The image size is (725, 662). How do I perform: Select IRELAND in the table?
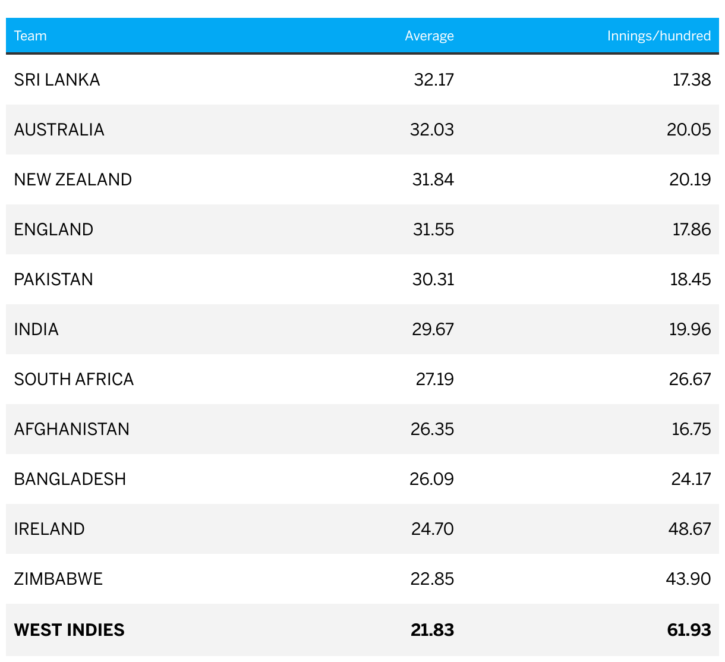pos(49,529)
